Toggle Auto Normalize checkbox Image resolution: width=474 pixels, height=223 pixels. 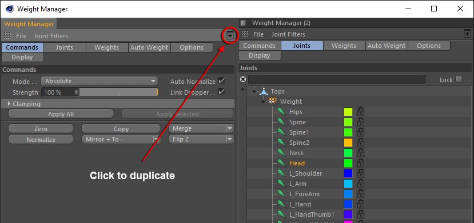click(222, 81)
